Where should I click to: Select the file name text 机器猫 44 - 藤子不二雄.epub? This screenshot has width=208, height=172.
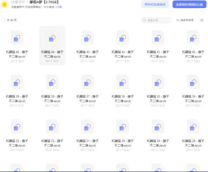(52, 54)
